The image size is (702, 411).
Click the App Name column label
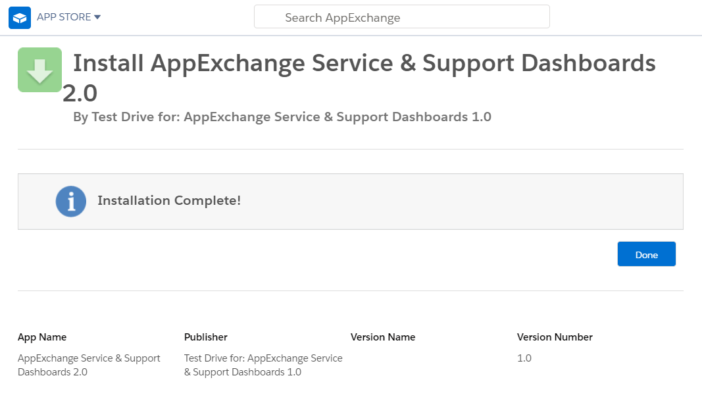click(42, 337)
